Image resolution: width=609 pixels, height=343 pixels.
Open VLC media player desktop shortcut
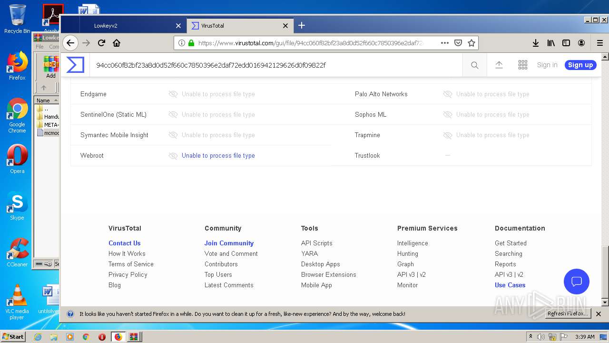[x=17, y=302]
